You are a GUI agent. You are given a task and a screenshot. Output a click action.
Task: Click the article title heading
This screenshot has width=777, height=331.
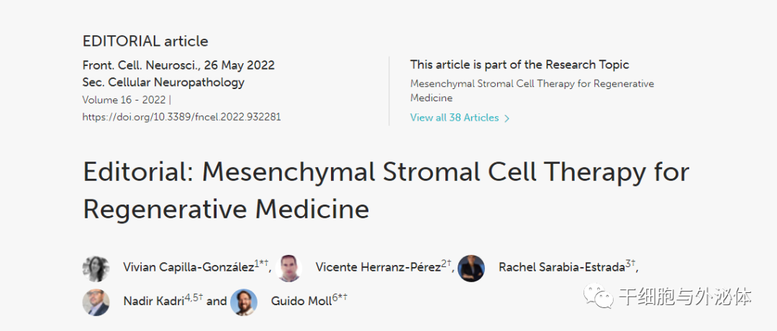coord(386,190)
